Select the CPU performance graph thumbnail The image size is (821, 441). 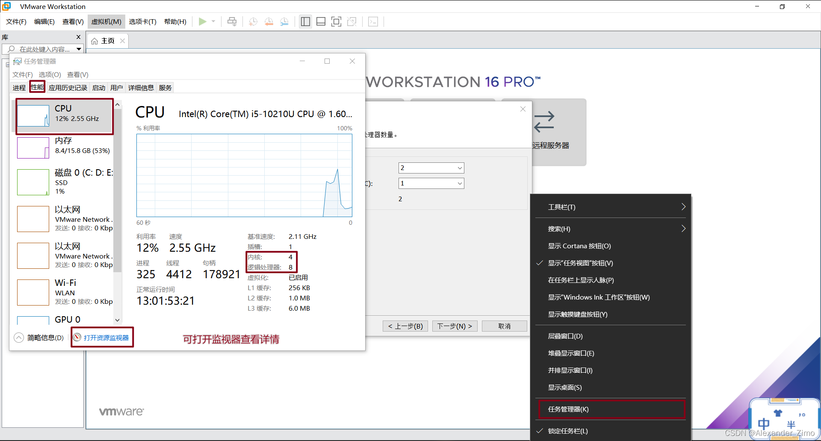[x=33, y=115]
